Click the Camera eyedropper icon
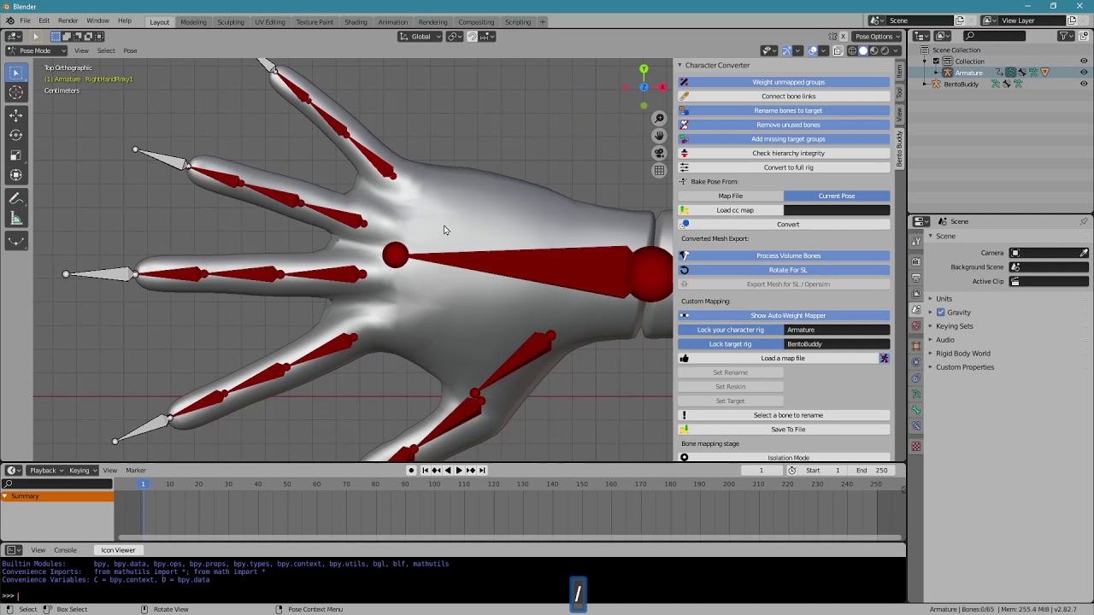 click(x=1084, y=253)
